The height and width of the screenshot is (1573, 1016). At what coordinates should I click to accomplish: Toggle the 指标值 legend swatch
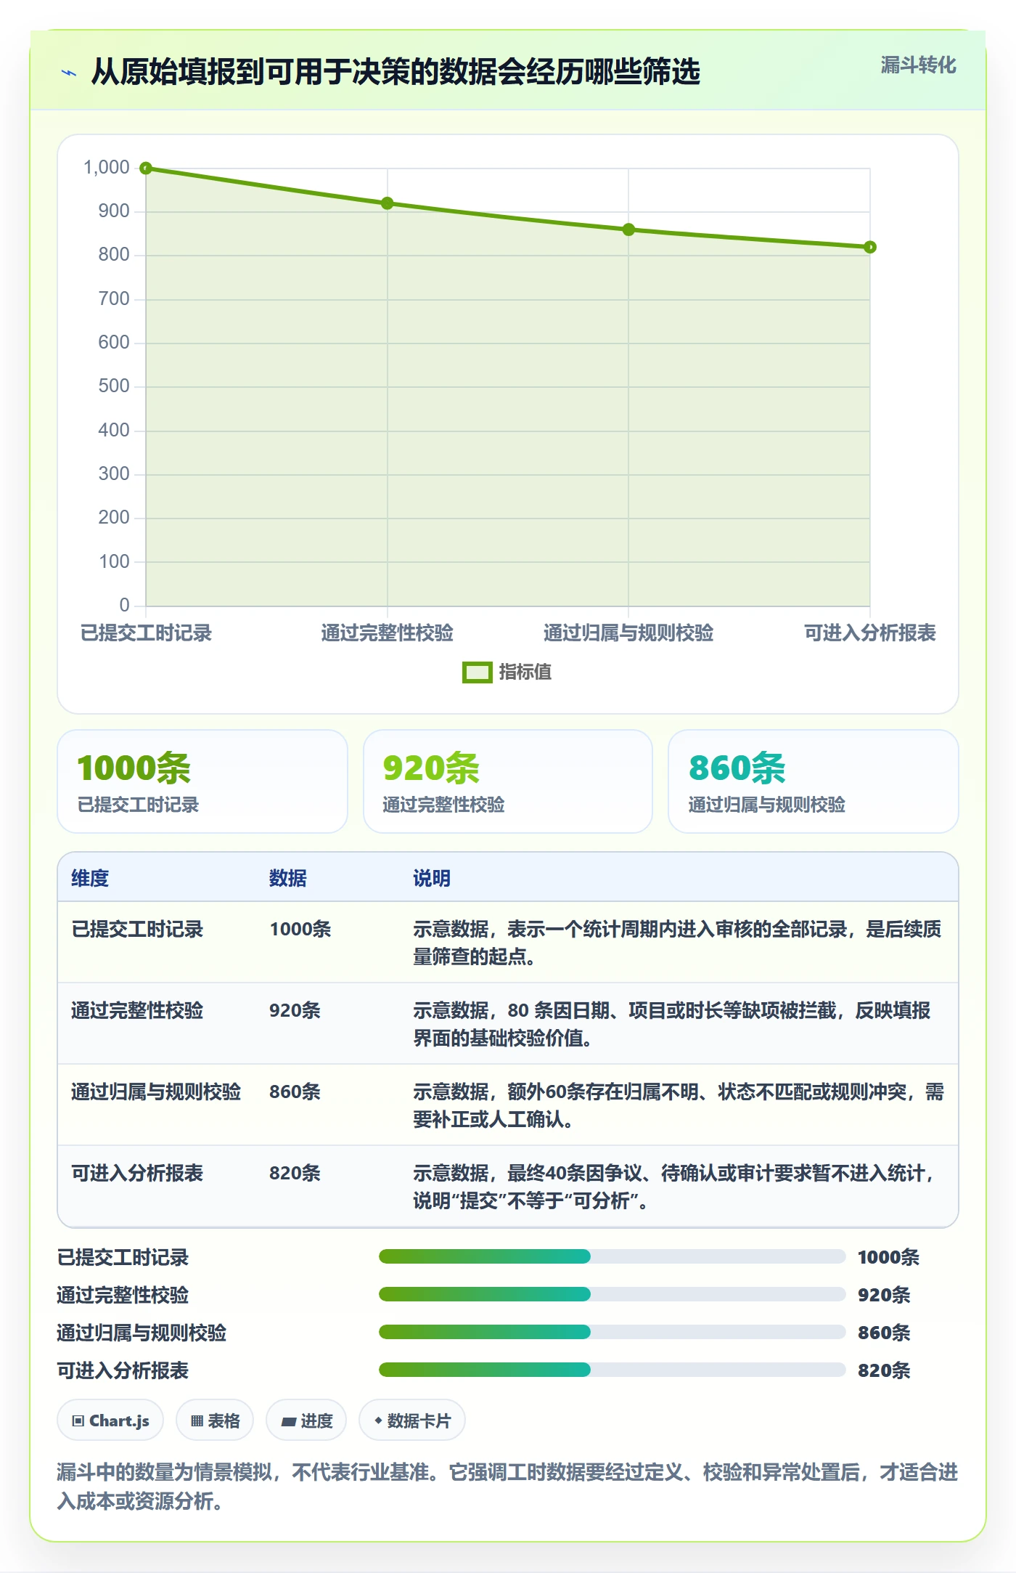click(x=478, y=672)
